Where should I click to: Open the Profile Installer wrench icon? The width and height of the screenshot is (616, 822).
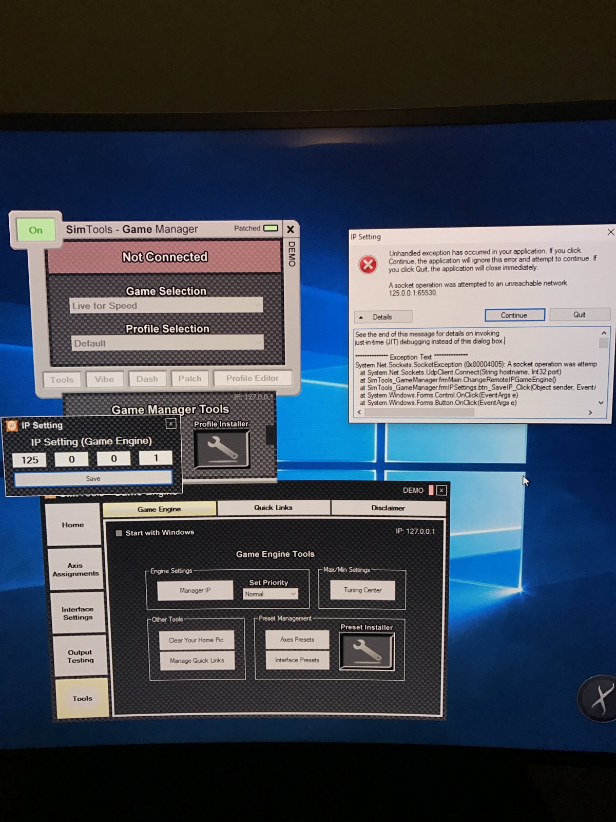(222, 449)
